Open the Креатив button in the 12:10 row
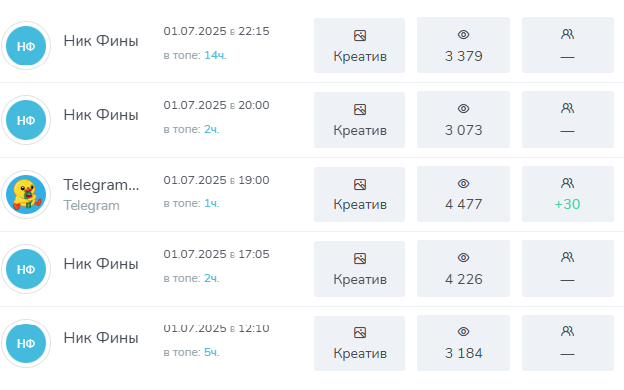 pyautogui.click(x=360, y=343)
